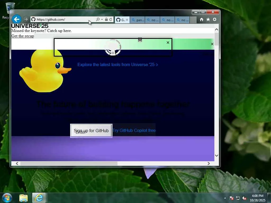
Task: Refresh the page with the reload icon
Action: click(x=111, y=19)
